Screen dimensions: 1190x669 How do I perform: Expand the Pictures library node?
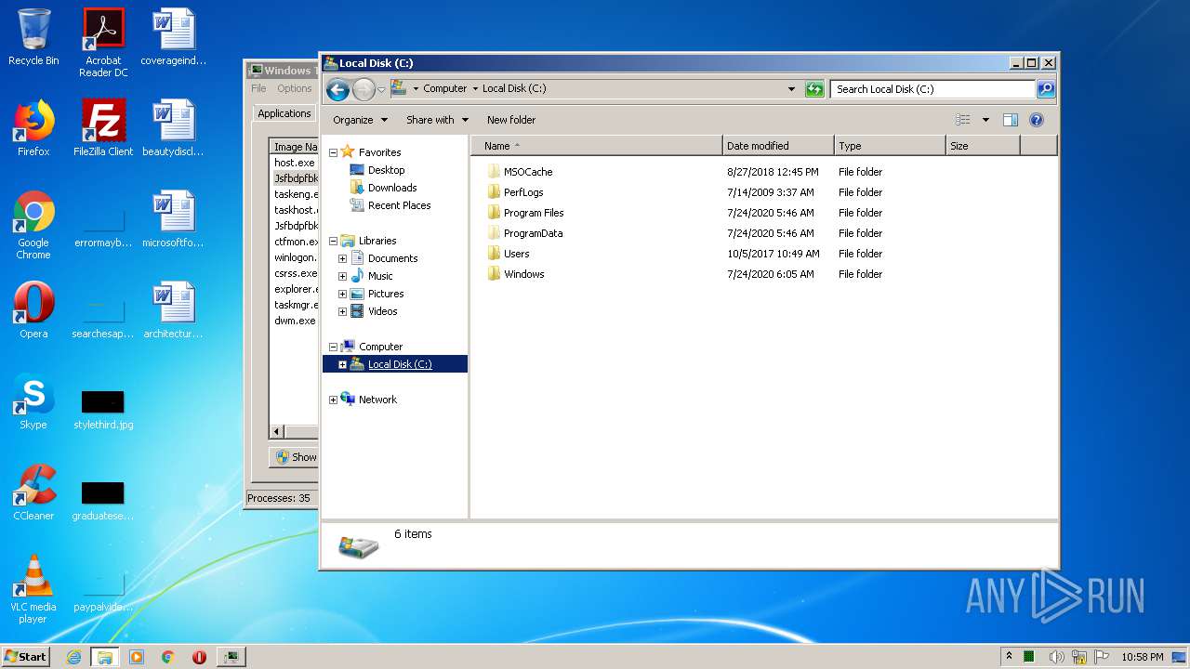coord(342,294)
